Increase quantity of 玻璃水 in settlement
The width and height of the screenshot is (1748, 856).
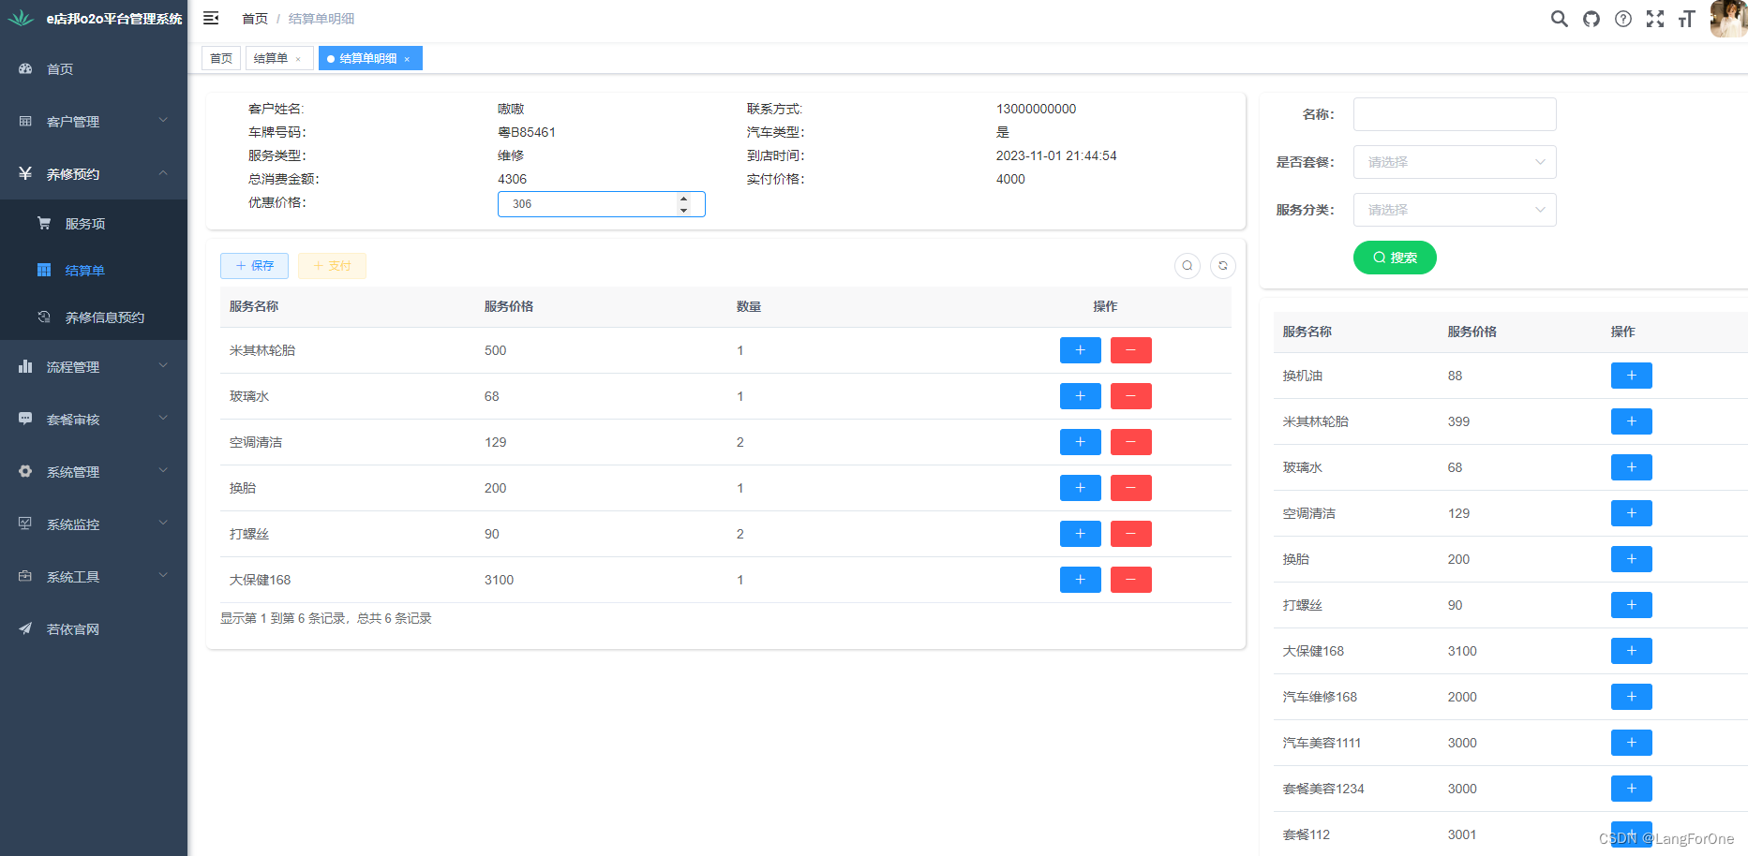(x=1081, y=396)
